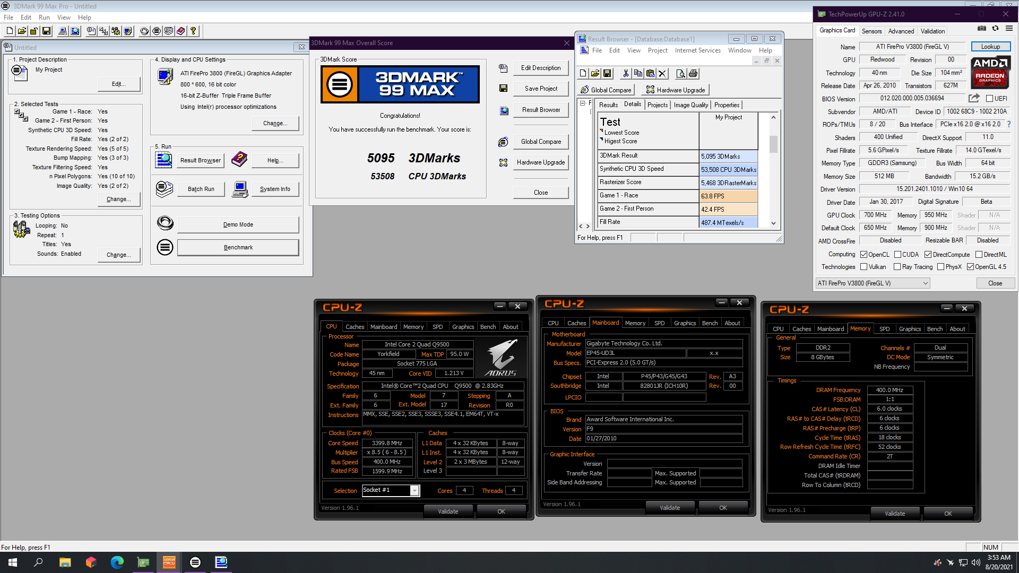Click the scroll-down arrow in Result Browser results

[773, 223]
